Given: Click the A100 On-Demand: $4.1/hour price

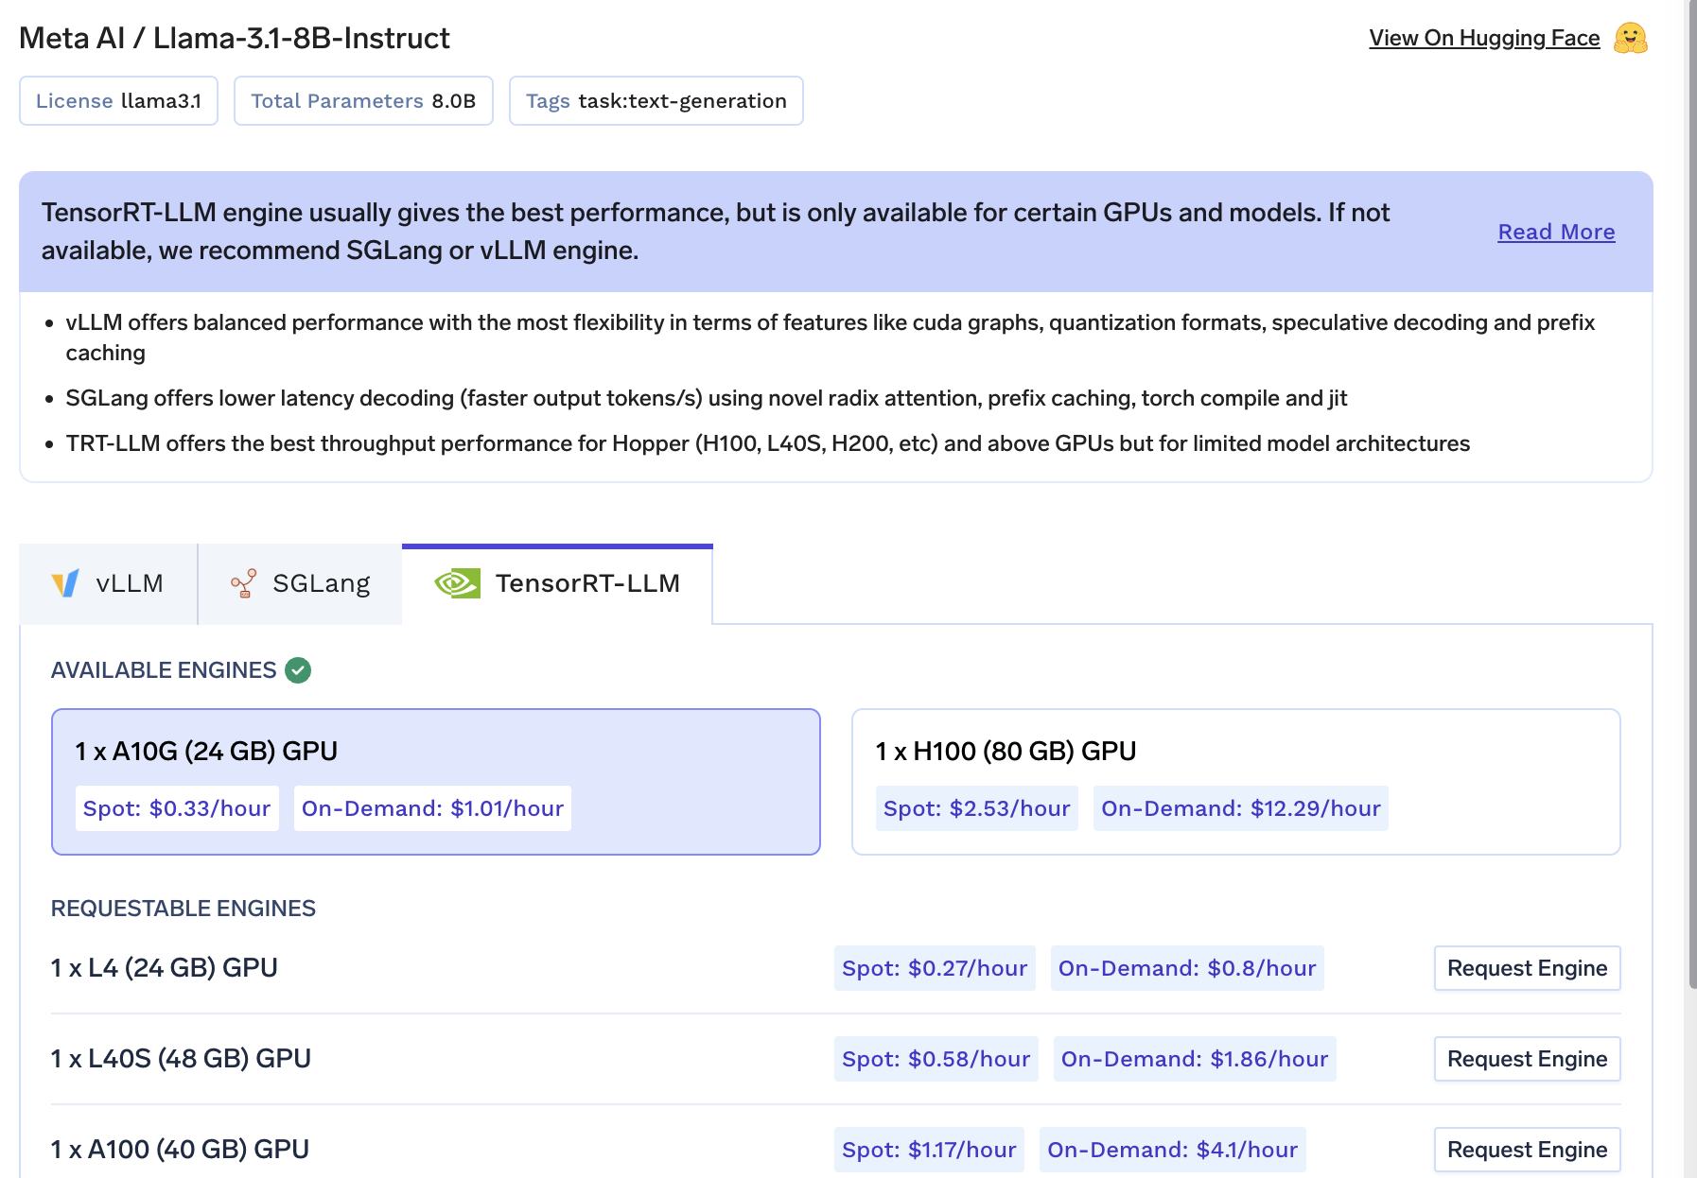Looking at the screenshot, I should 1173,1150.
